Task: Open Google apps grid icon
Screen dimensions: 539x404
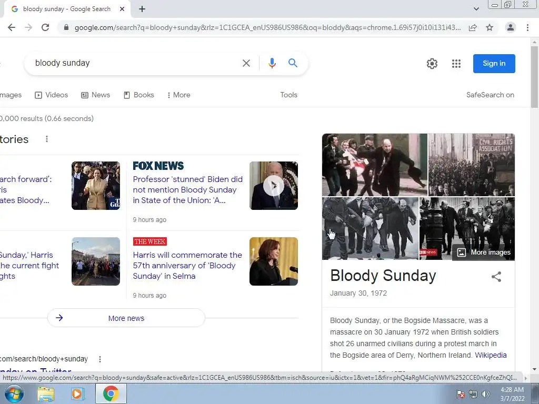Action: [x=456, y=64]
